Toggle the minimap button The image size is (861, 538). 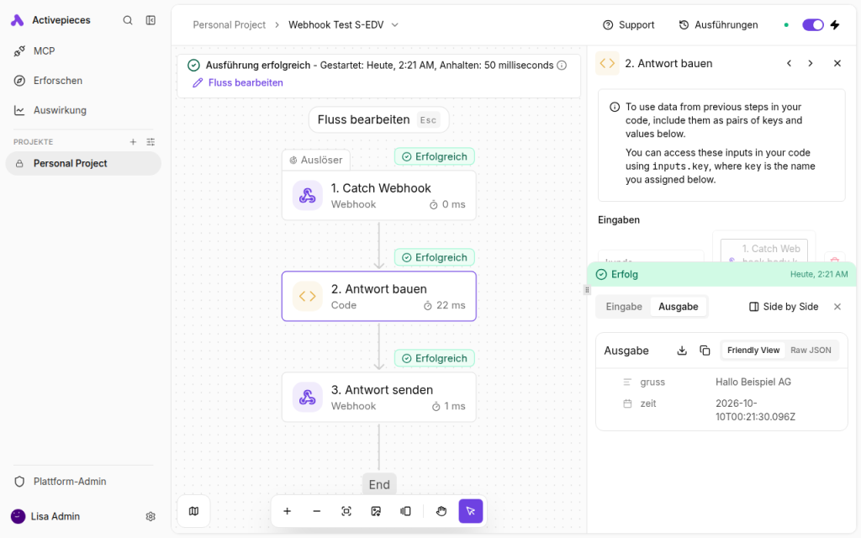point(194,511)
